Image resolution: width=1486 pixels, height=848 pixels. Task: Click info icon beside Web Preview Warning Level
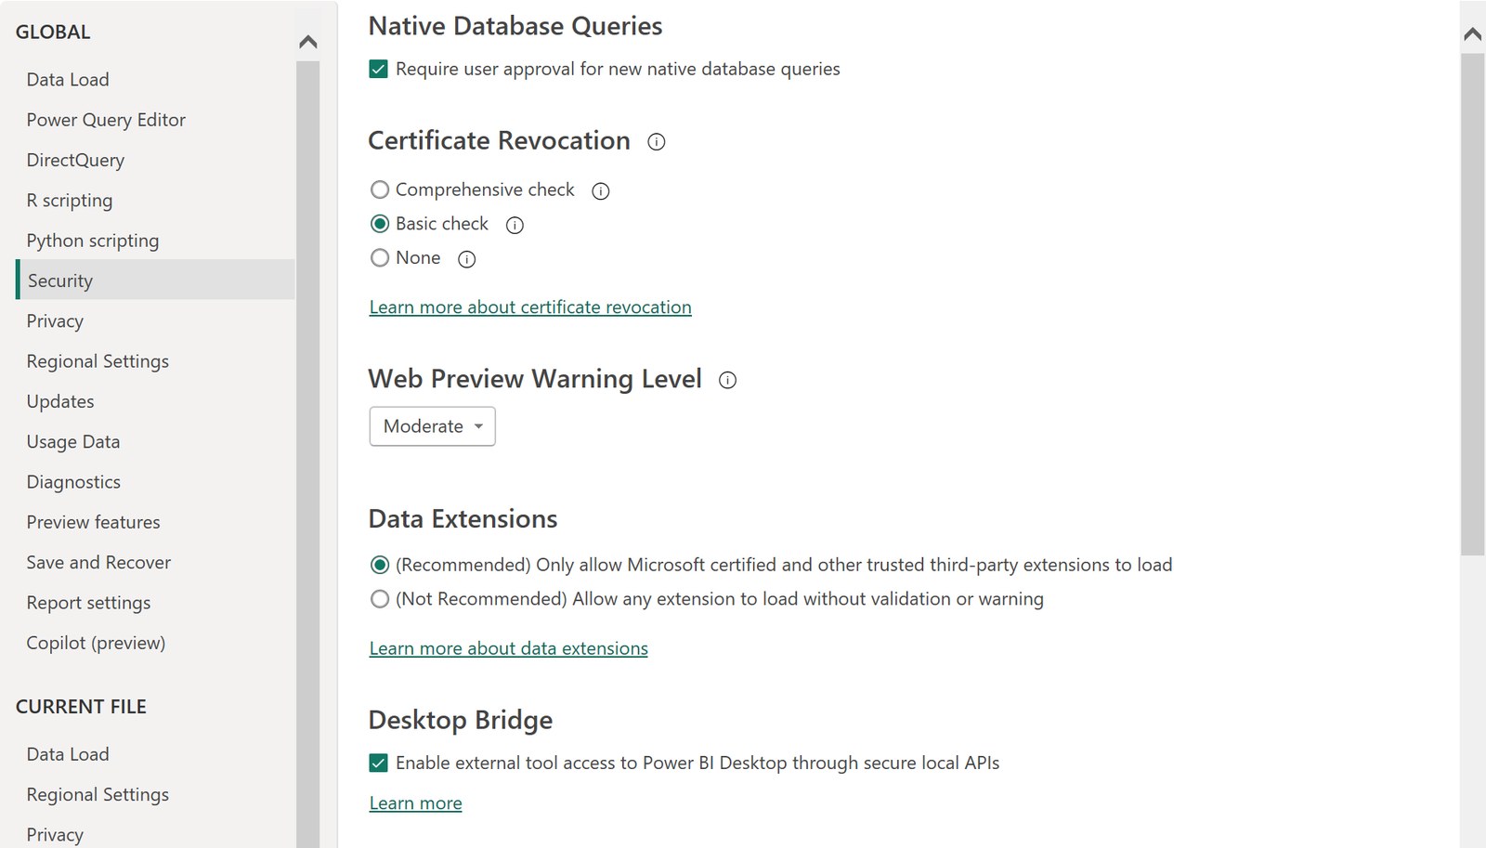(728, 380)
